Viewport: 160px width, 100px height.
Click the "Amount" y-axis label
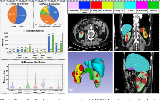click(x=3, y=43)
